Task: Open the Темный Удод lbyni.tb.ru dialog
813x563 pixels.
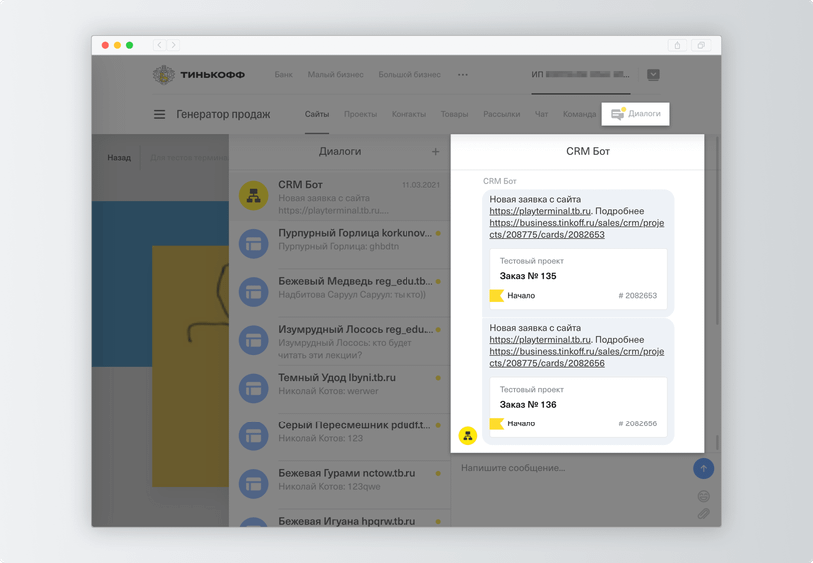Action: tap(340, 389)
